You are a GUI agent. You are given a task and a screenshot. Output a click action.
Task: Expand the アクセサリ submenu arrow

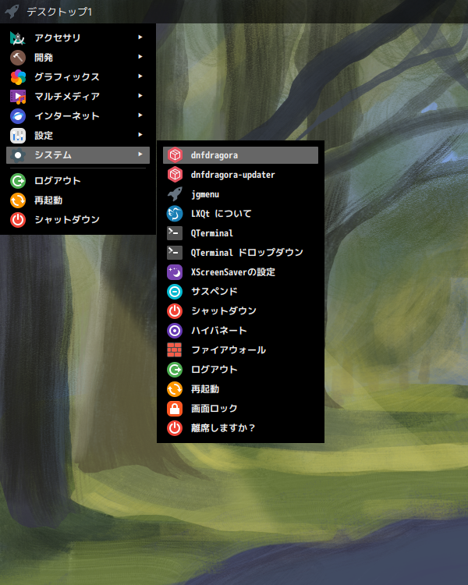140,37
